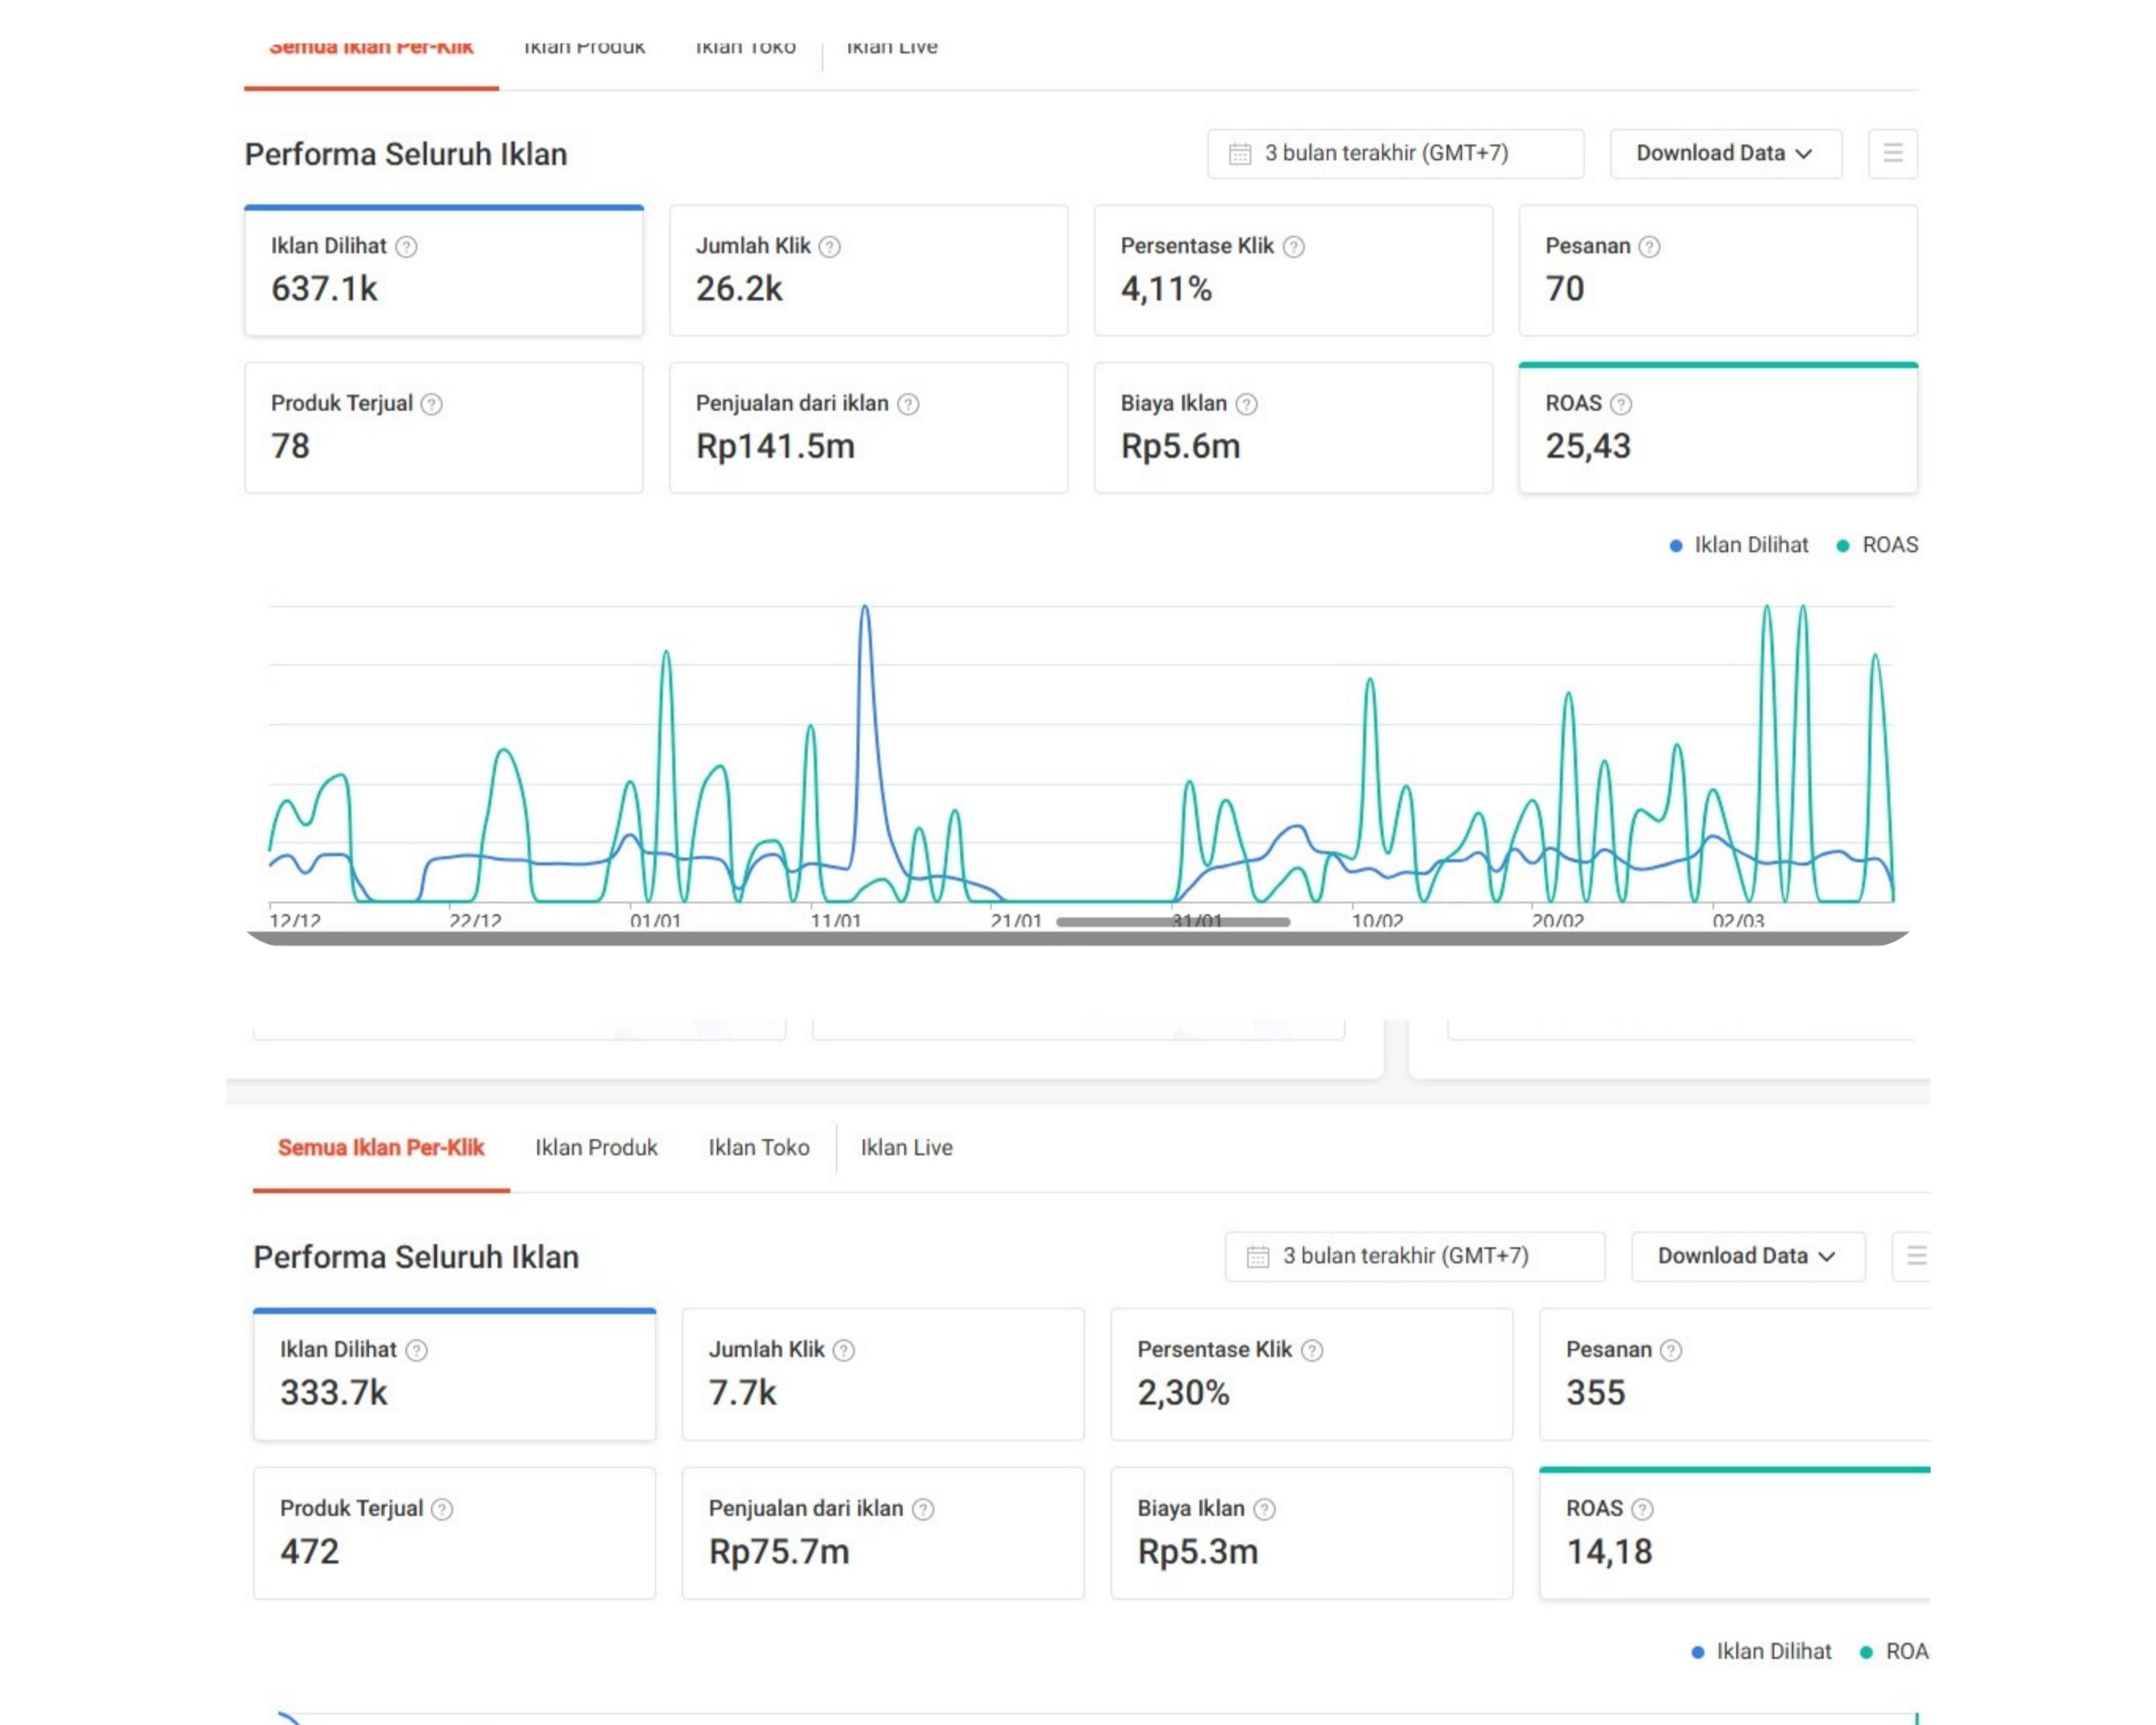Click help icon beside Jumlah Klik in top panel
This screenshot has height=1725, width=2156.
point(829,246)
